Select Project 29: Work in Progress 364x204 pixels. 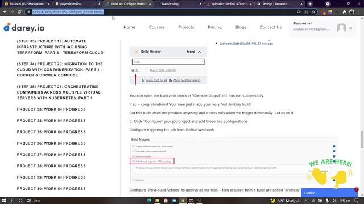(x=51, y=177)
